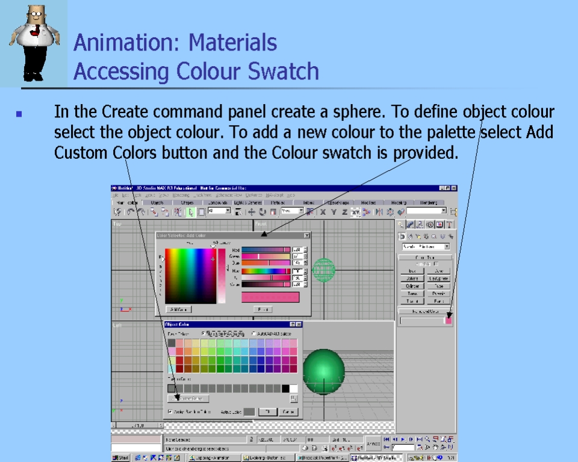578x462 pixels.
Task: Select the Select and Rotate tool
Action: coord(262,212)
